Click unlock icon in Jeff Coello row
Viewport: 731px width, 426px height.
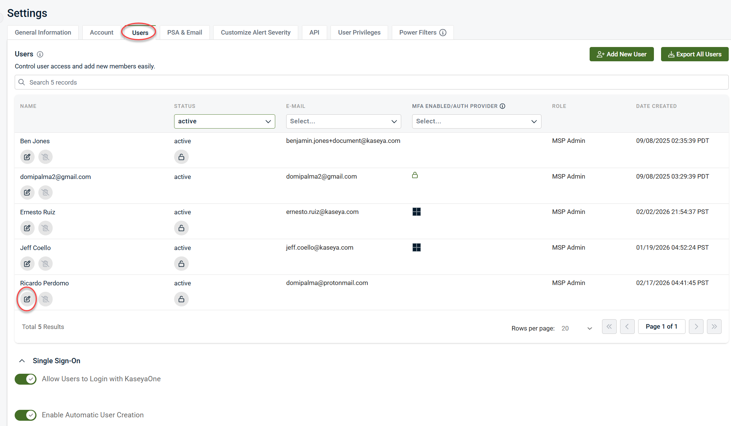tap(181, 264)
